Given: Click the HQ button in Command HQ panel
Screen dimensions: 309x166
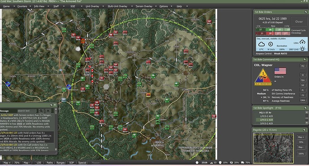Looking at the screenshot, I should [302, 66].
